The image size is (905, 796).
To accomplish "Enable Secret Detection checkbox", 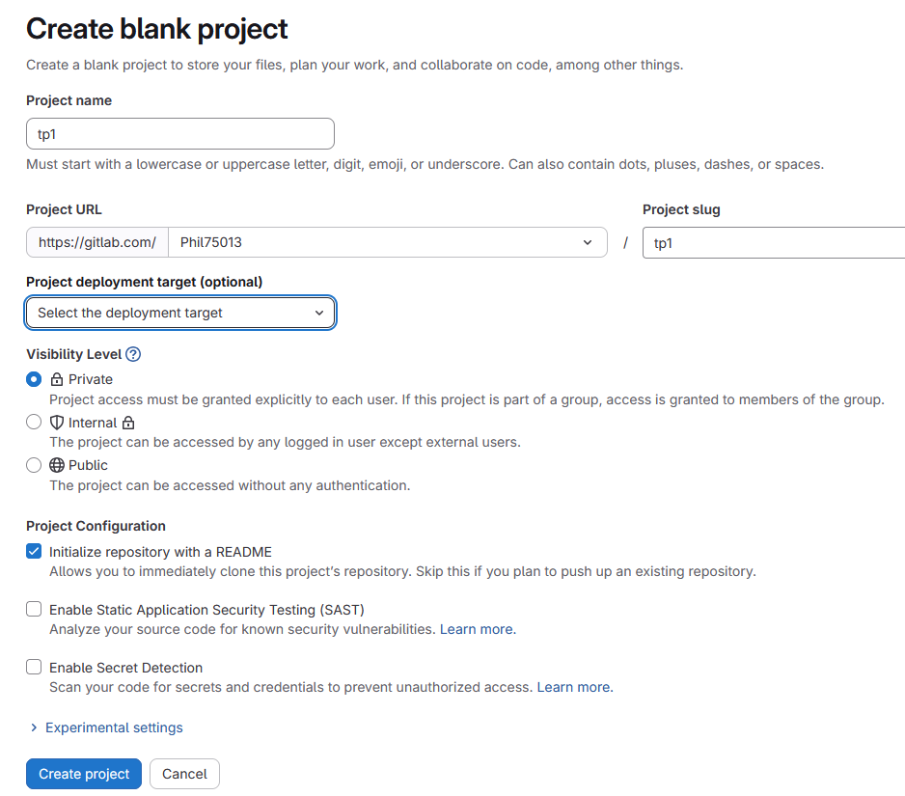I will (x=34, y=668).
